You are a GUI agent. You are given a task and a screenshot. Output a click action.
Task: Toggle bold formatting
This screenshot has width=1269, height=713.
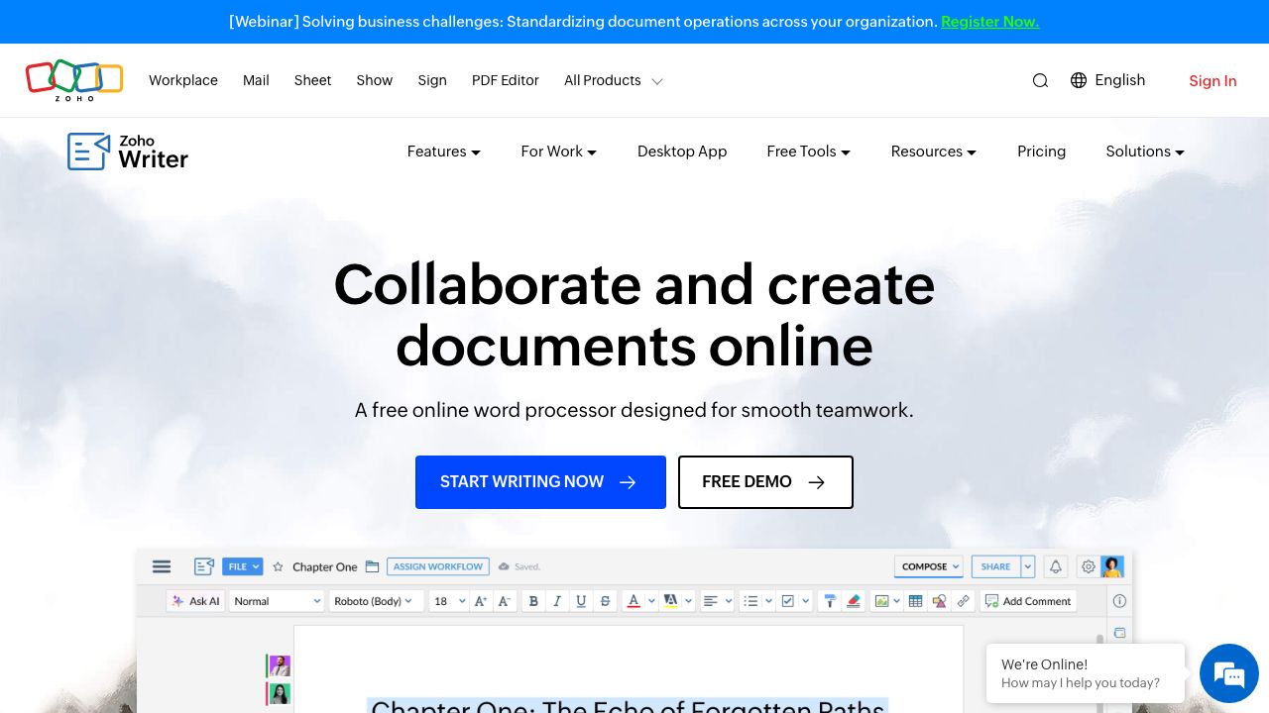point(533,601)
